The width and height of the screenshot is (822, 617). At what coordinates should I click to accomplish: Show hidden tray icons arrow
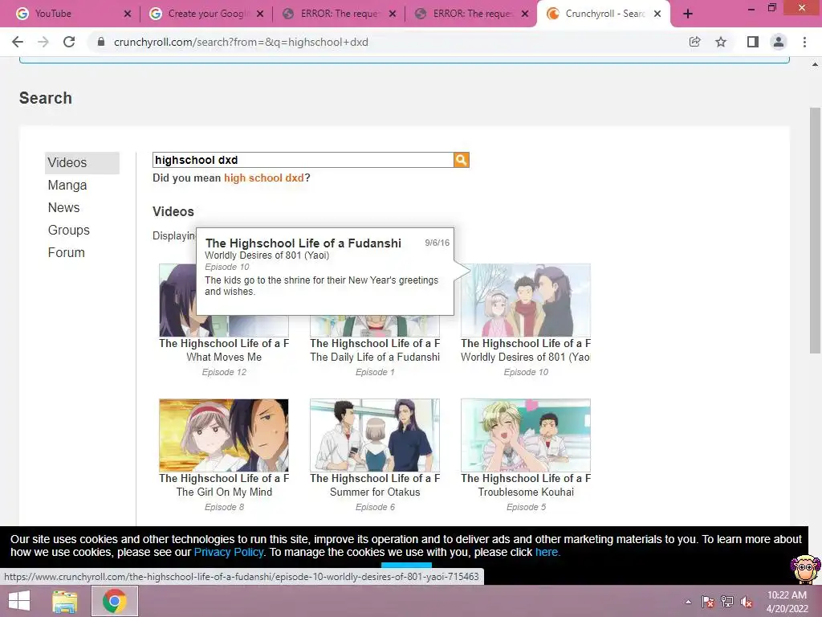click(x=688, y=602)
